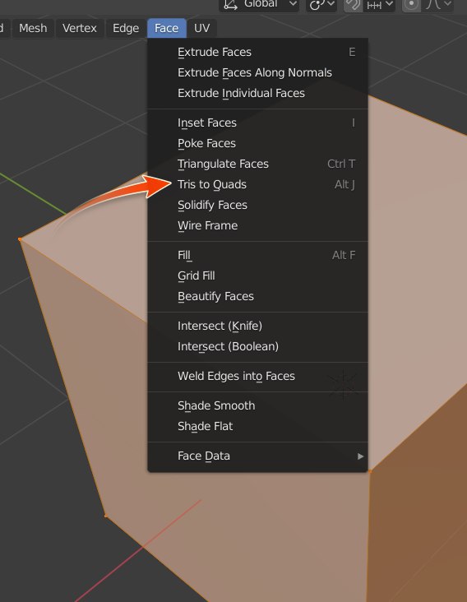Apply Shade Flat
Viewport: 467px width, 602px height.
257,427
